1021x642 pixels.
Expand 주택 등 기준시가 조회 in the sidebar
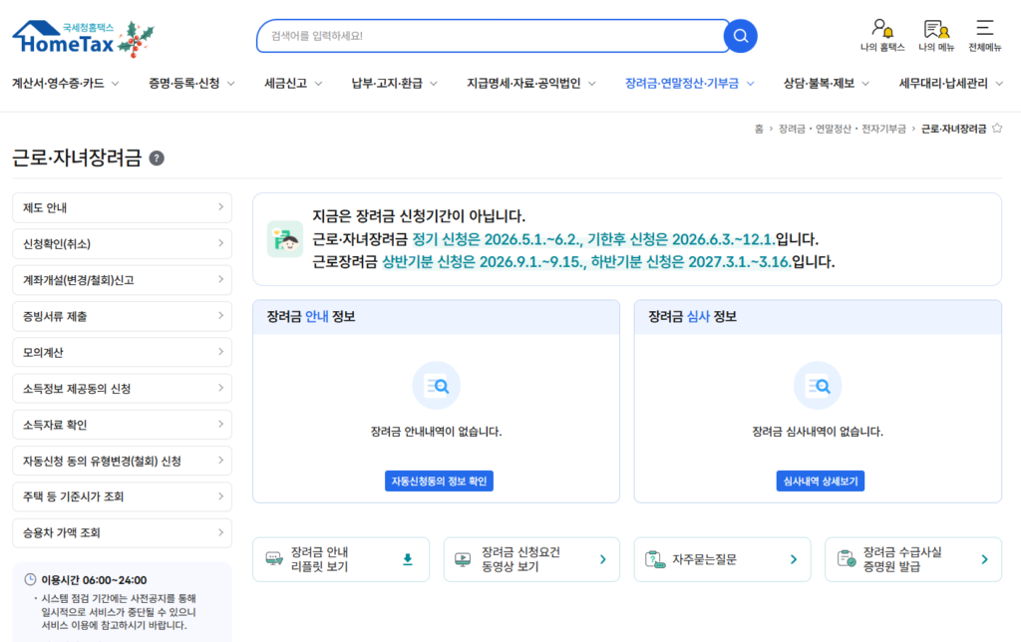[122, 496]
